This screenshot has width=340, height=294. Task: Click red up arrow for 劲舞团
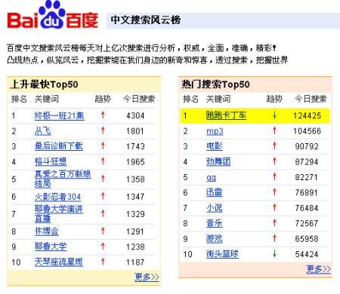click(x=274, y=161)
